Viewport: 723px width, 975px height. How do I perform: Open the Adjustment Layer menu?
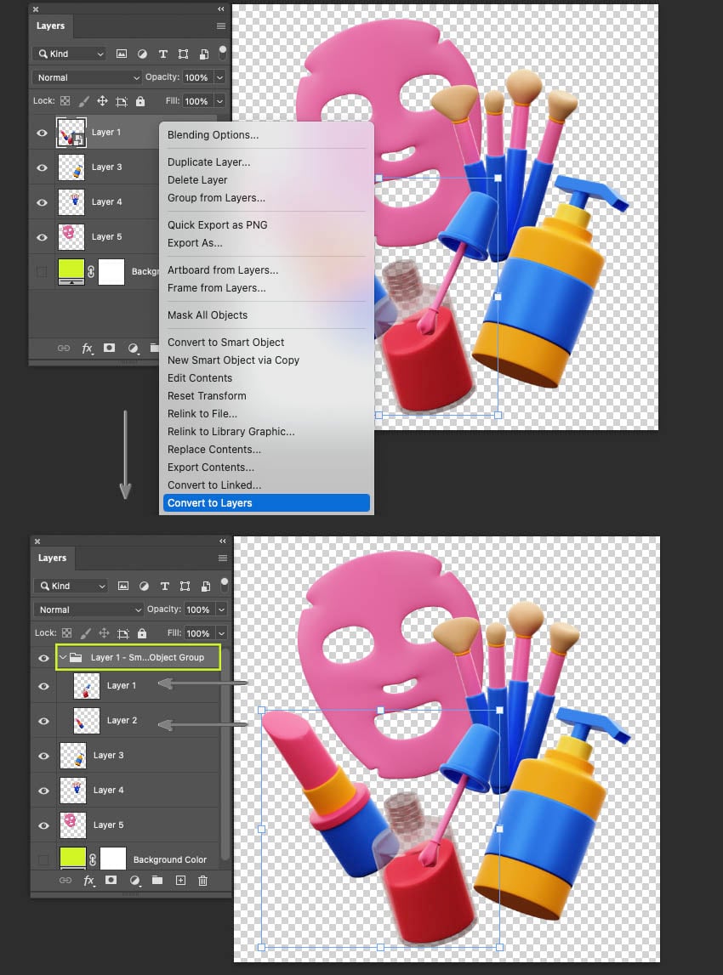(134, 881)
